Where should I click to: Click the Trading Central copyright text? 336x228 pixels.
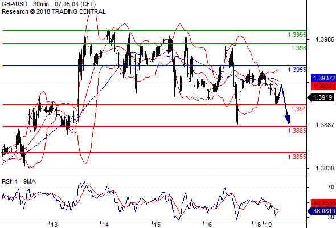click(x=54, y=11)
